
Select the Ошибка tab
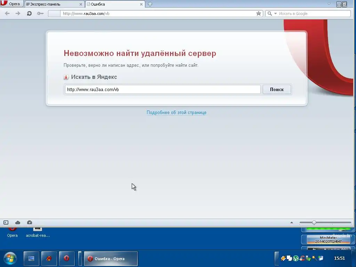click(115, 4)
